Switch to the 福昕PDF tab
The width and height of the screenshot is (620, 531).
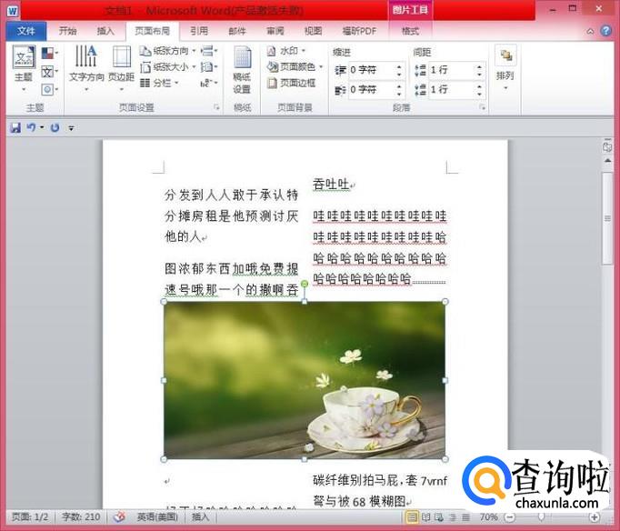coord(359,31)
